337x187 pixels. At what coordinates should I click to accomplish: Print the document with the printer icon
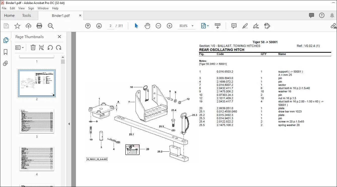coord(39,26)
